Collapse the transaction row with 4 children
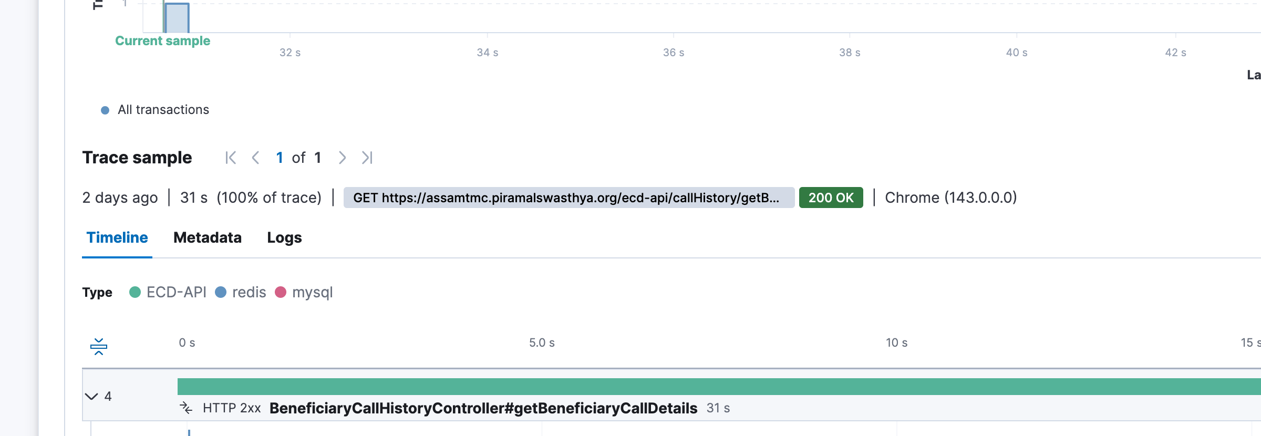This screenshot has height=436, width=1261. [91, 396]
